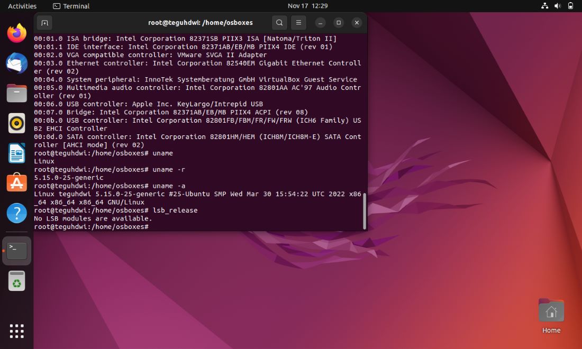Click the 'VMware SVGA II Adapter' text

[x=222, y=55]
